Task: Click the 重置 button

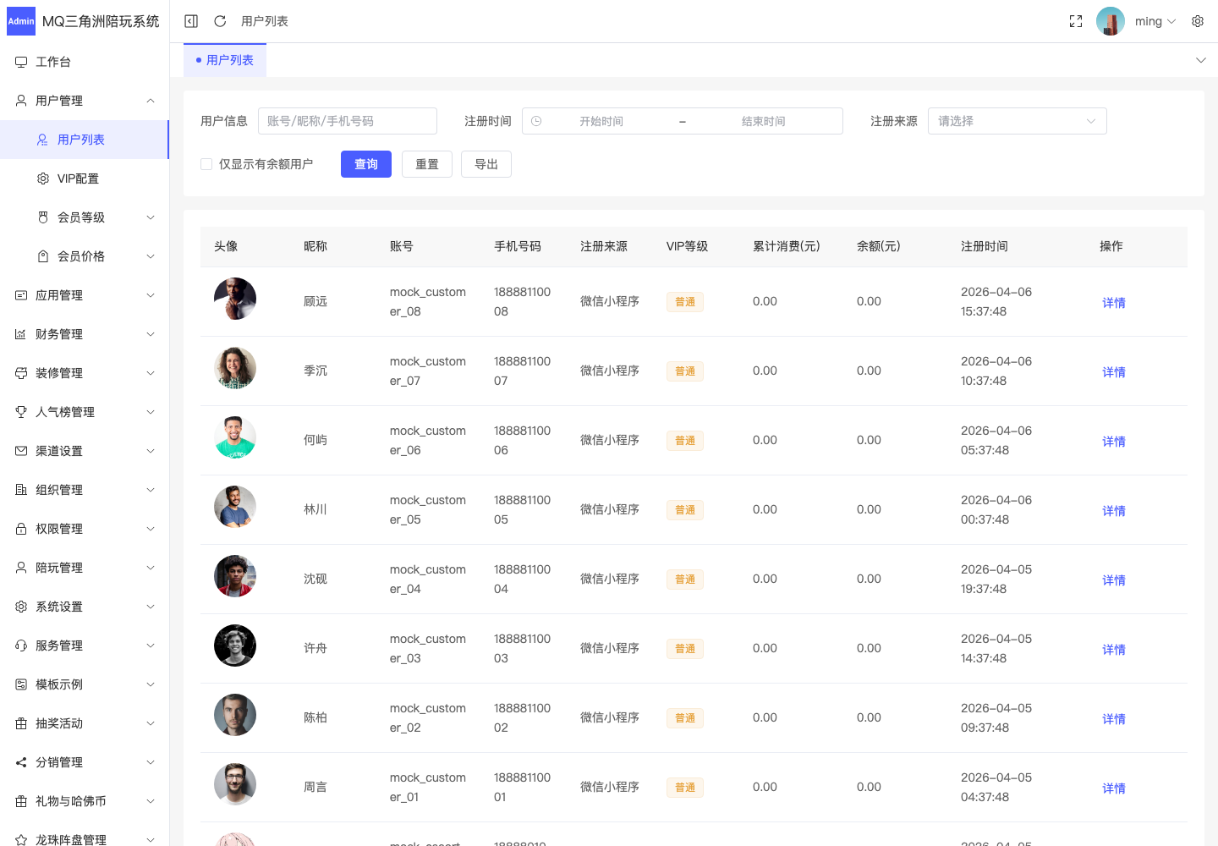Action: (427, 164)
